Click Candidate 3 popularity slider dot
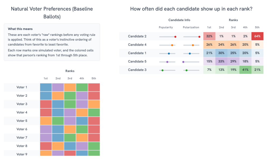 coord(162,70)
